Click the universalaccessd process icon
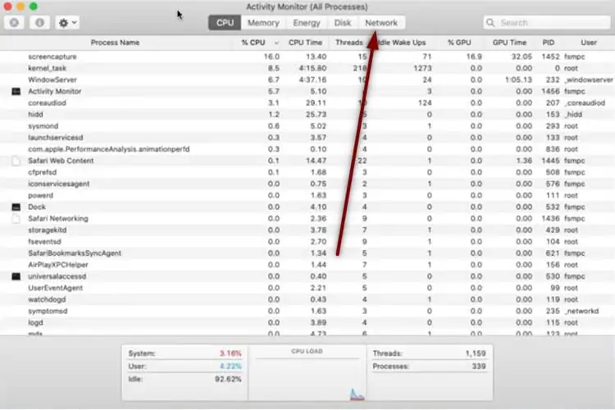Screen dimensions: 615x410 click(16, 277)
